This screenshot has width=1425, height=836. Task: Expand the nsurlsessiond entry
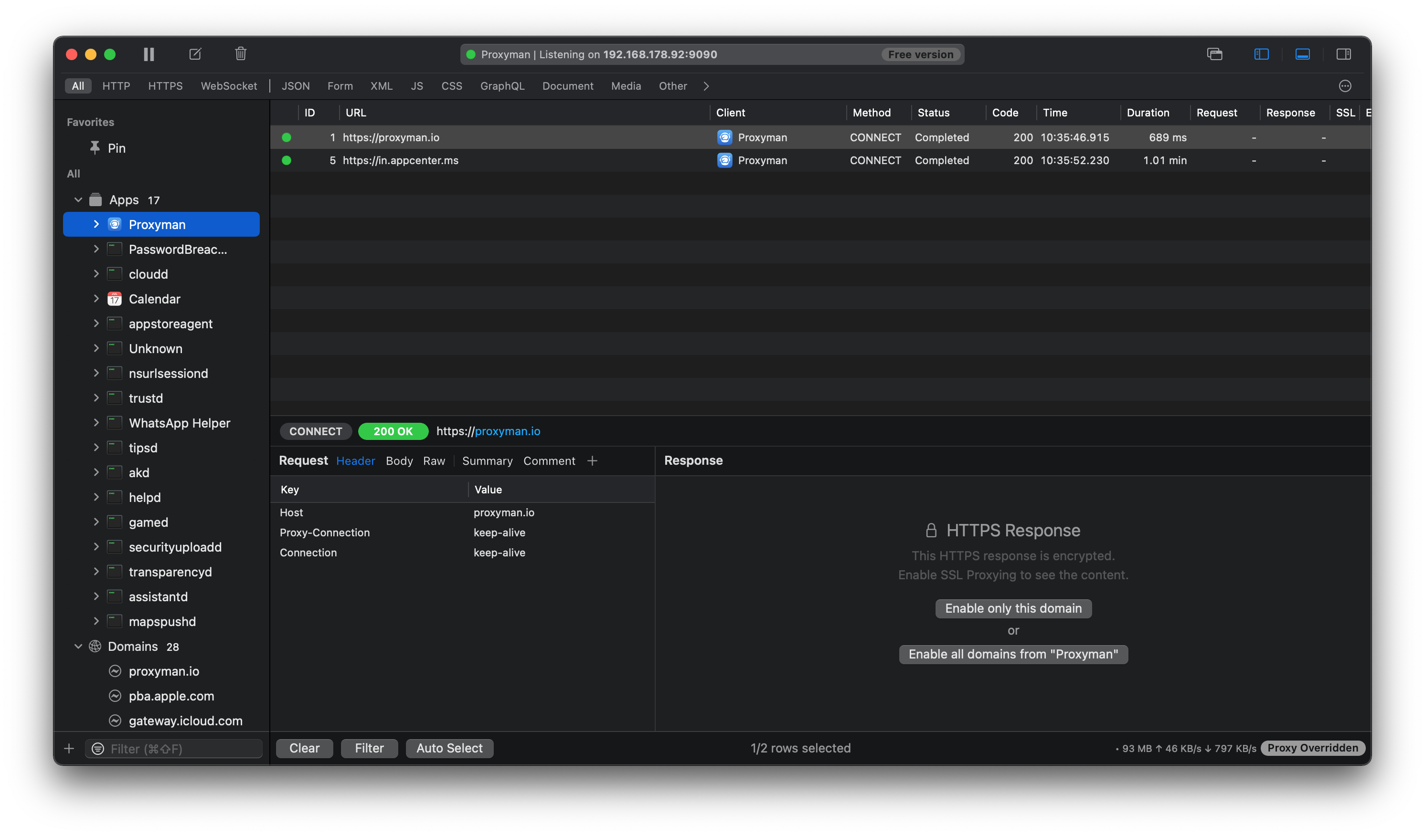[x=96, y=373]
